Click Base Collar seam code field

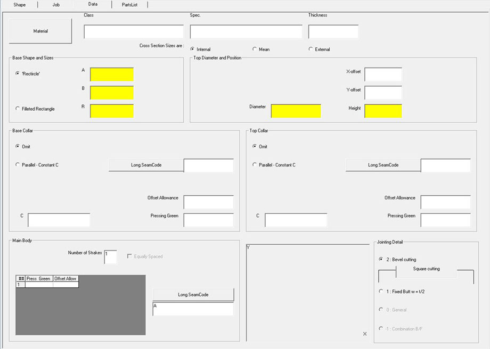pyautogui.click(x=209, y=165)
